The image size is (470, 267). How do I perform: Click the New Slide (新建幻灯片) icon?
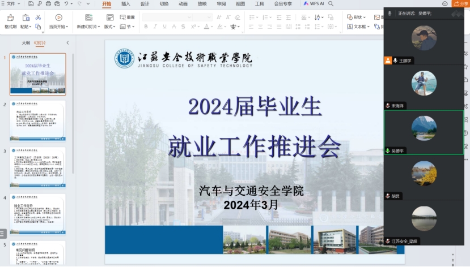point(88,18)
